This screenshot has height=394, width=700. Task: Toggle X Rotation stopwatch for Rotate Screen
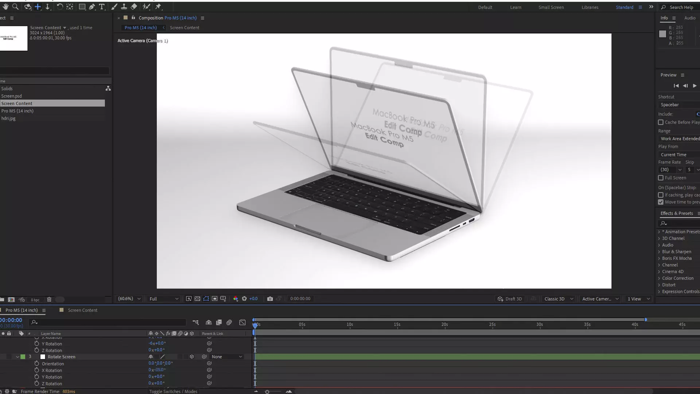pos(36,370)
